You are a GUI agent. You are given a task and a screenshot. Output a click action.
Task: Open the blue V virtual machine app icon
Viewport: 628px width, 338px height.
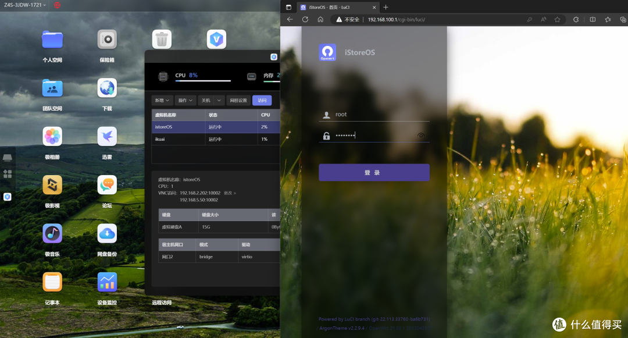point(217,39)
